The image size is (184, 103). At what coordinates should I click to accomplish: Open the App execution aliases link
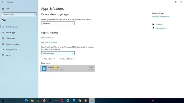tap(49, 42)
